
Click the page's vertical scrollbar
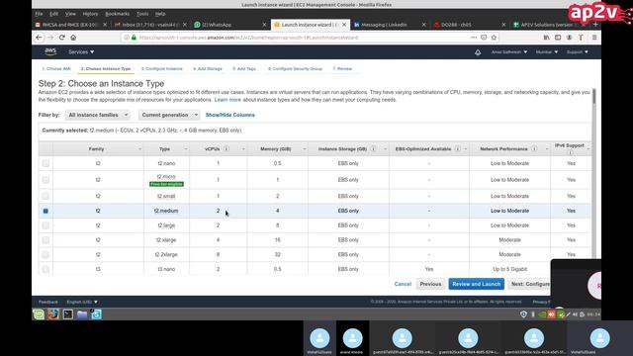[593, 96]
